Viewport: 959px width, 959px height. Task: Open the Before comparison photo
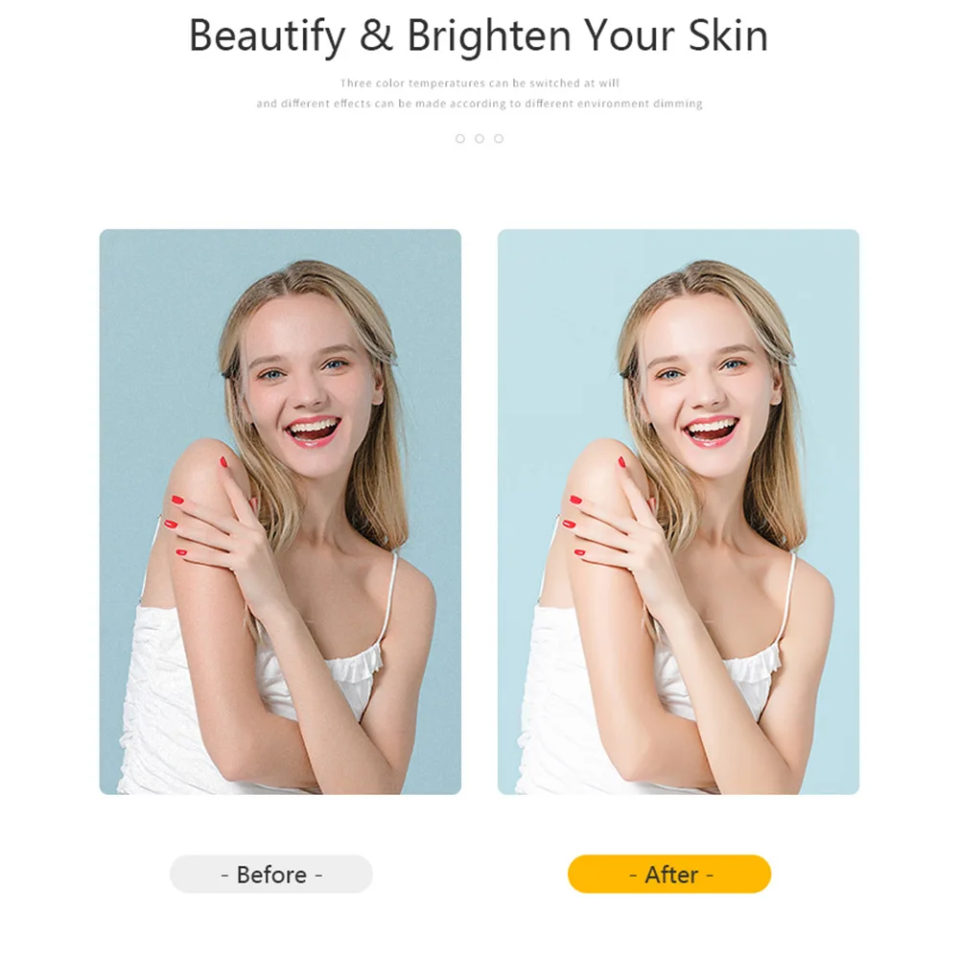[x=280, y=512]
